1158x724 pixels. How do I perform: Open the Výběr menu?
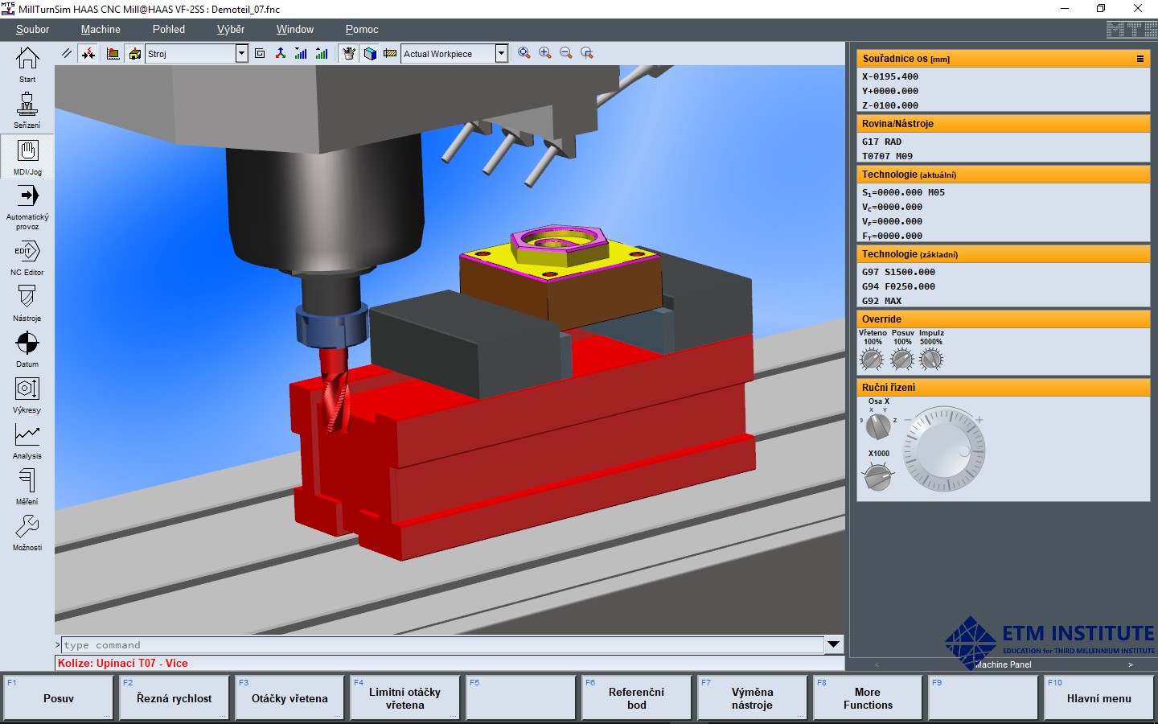pyautogui.click(x=231, y=30)
